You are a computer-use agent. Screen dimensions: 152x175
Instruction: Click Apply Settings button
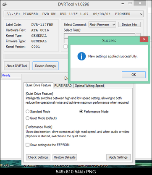(x=118, y=157)
